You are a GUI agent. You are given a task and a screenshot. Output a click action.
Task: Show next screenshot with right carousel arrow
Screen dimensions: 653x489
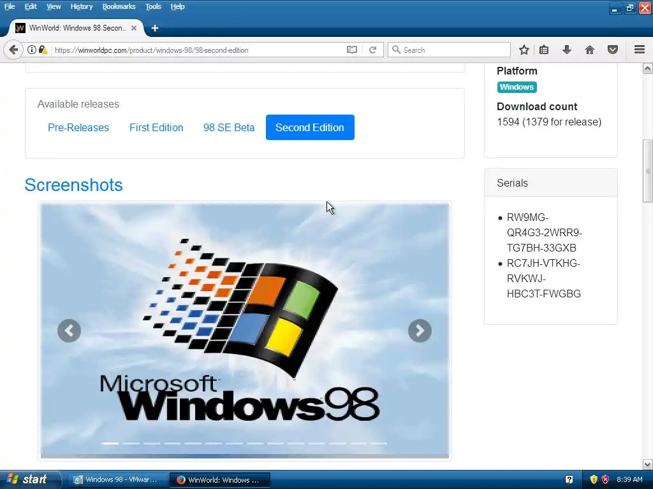tap(420, 330)
